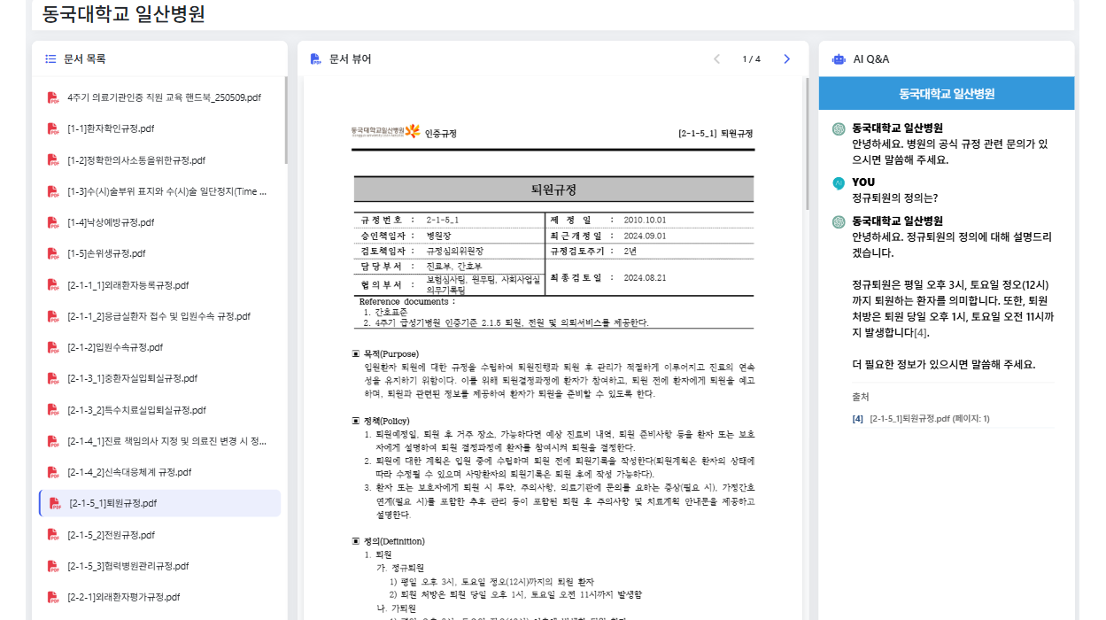
Task: Click PDF icon beside [2-1-4_2]신속대응체계 규정.pdf
Action: (x=53, y=472)
